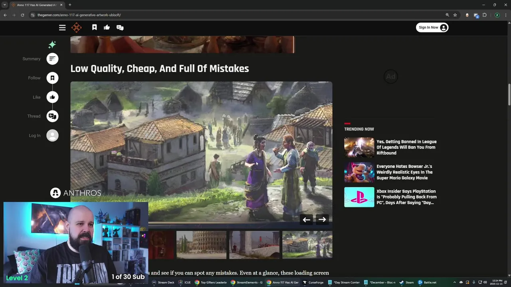Open CurseForge from taskbar
511x287 pixels.
[x=313, y=283]
